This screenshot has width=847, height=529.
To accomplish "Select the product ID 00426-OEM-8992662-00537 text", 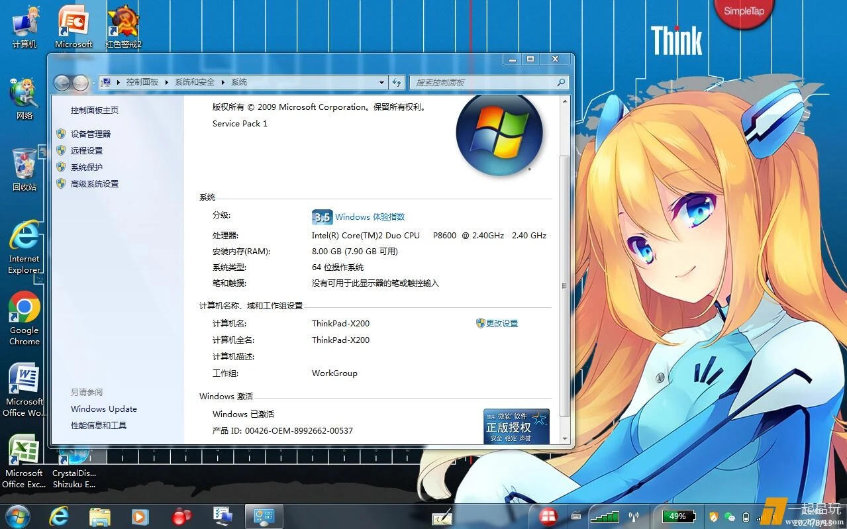I will click(299, 430).
